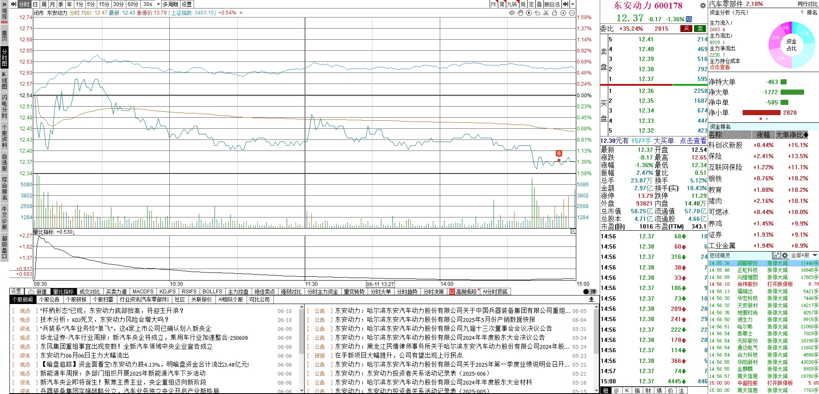Open the 个股公告 news tab

click(49, 299)
